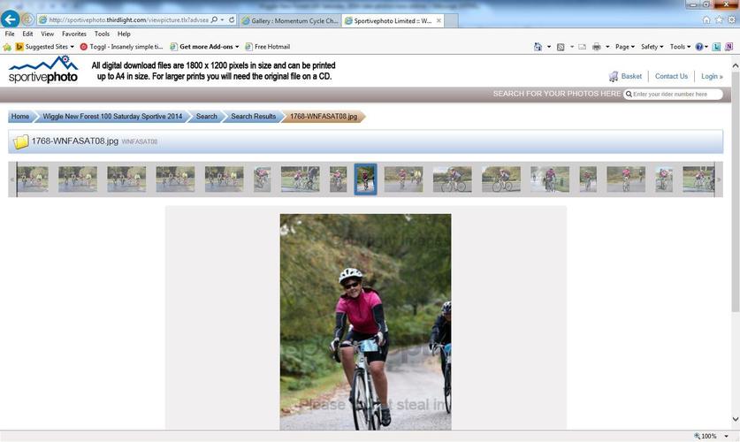Click the browser Back arrow button
The height and width of the screenshot is (442, 740).
point(11,19)
